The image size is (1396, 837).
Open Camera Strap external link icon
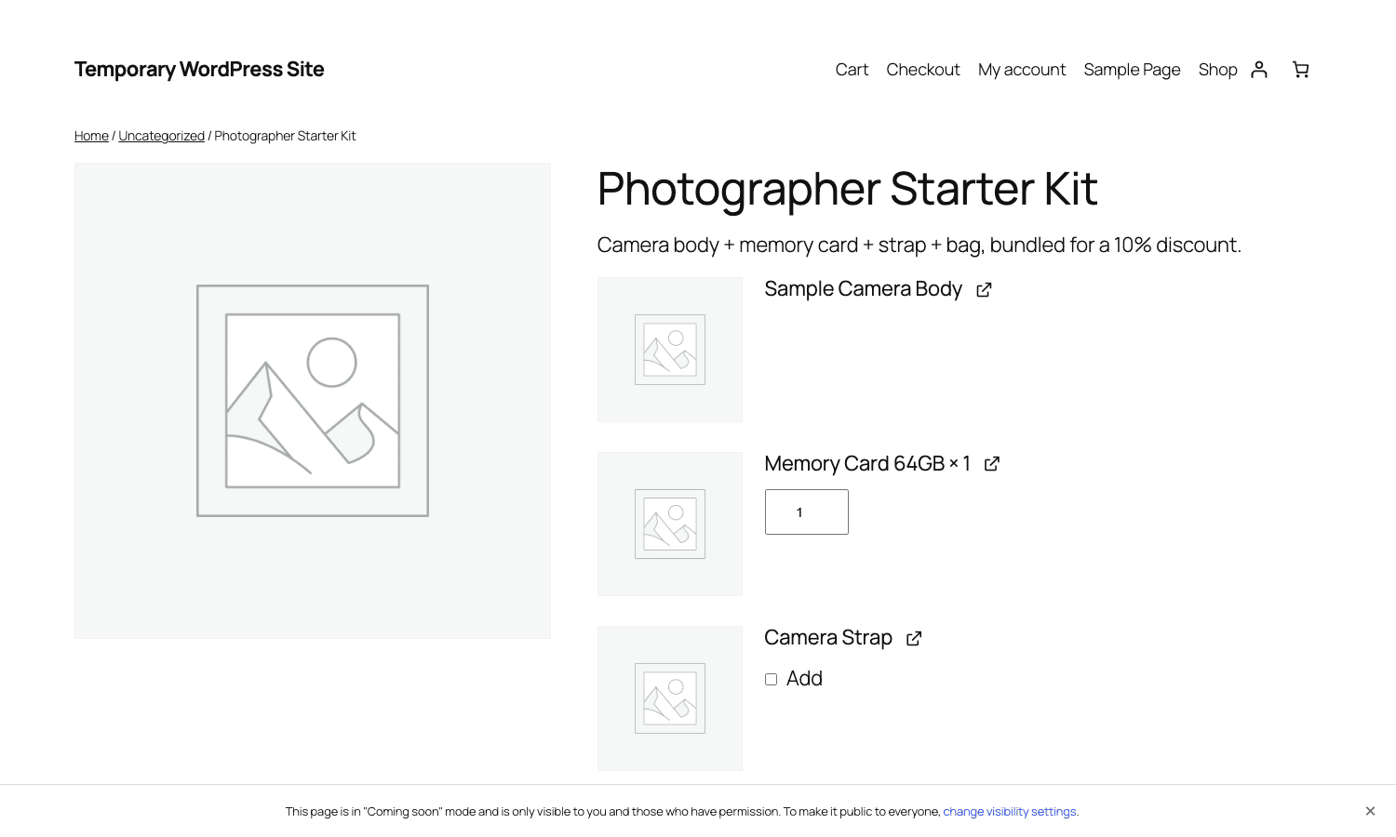914,638
